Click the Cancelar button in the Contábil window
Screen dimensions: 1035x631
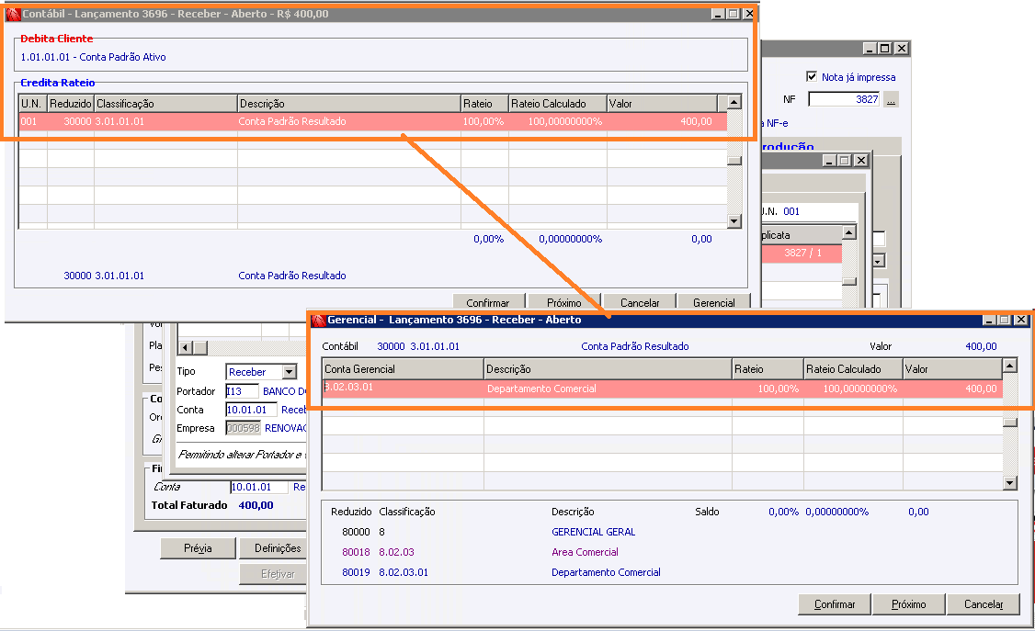(640, 302)
